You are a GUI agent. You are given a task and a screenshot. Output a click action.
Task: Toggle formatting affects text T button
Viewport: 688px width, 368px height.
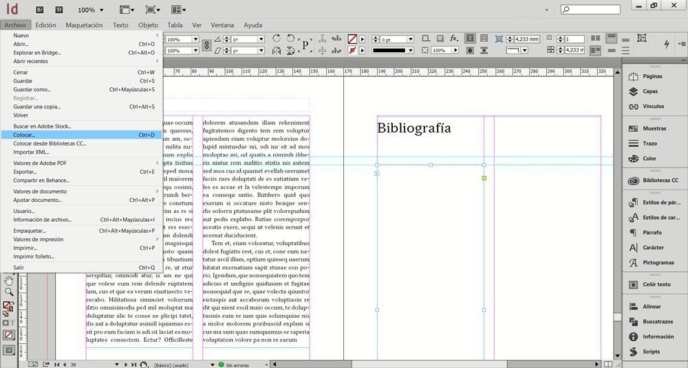[12, 323]
